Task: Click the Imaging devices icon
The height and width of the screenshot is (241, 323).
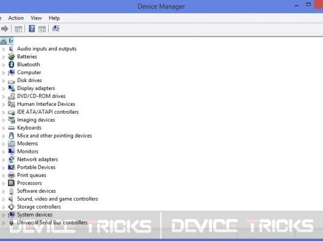Action: tap(12, 120)
